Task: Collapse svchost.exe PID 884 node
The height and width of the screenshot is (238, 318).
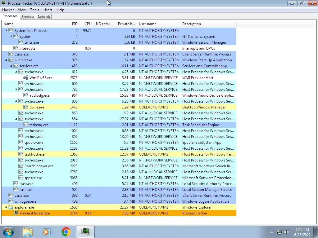Action: 16,119
